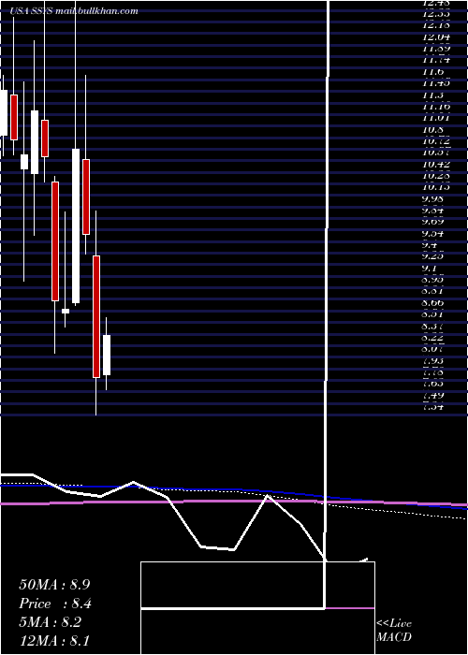Viewport: 468px width, 655px height.
Task: Click the 11.3 price axis label
Action: click(431, 95)
